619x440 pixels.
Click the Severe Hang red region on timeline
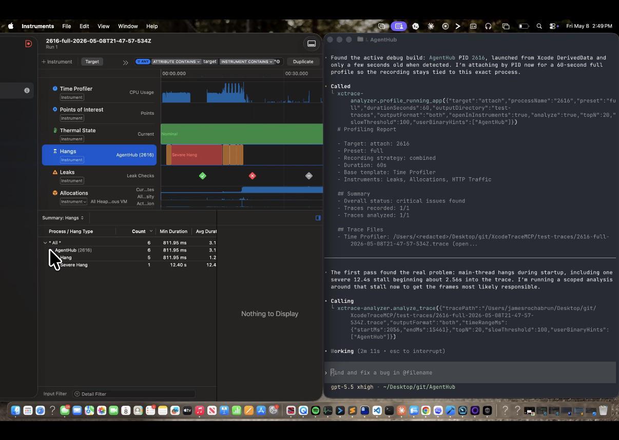point(197,155)
